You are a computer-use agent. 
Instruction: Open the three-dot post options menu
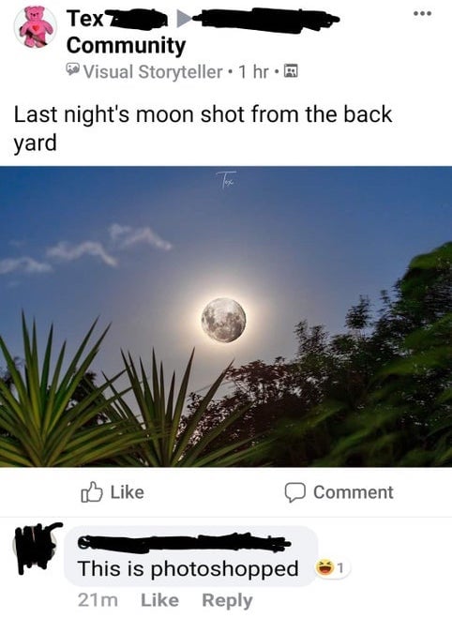point(423,13)
